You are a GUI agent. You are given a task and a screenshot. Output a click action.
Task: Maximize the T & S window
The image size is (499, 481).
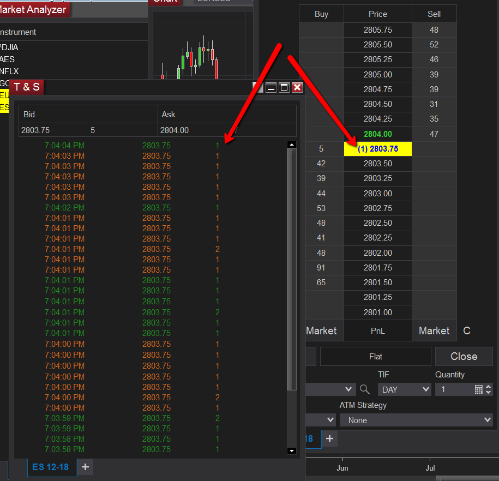(284, 87)
